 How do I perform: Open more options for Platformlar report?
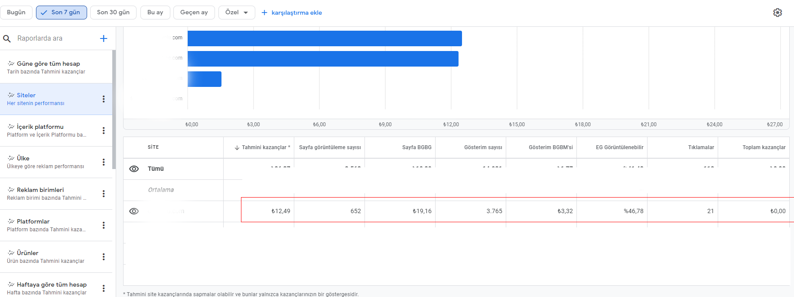104,225
